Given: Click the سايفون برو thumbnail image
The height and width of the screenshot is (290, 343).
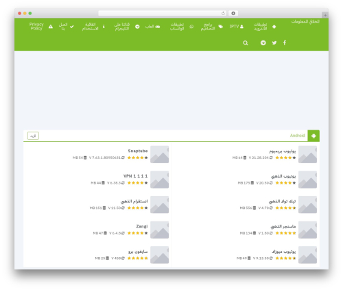Looking at the screenshot, I should [159, 255].
